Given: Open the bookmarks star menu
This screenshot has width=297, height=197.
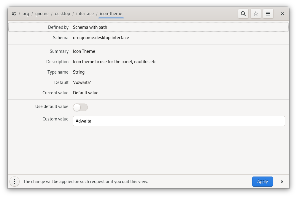Looking at the screenshot, I should [x=256, y=14].
